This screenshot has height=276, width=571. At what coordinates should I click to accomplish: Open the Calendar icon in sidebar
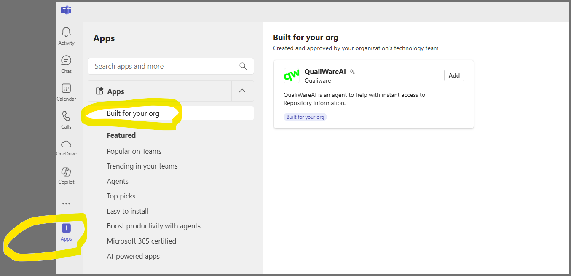tap(66, 88)
